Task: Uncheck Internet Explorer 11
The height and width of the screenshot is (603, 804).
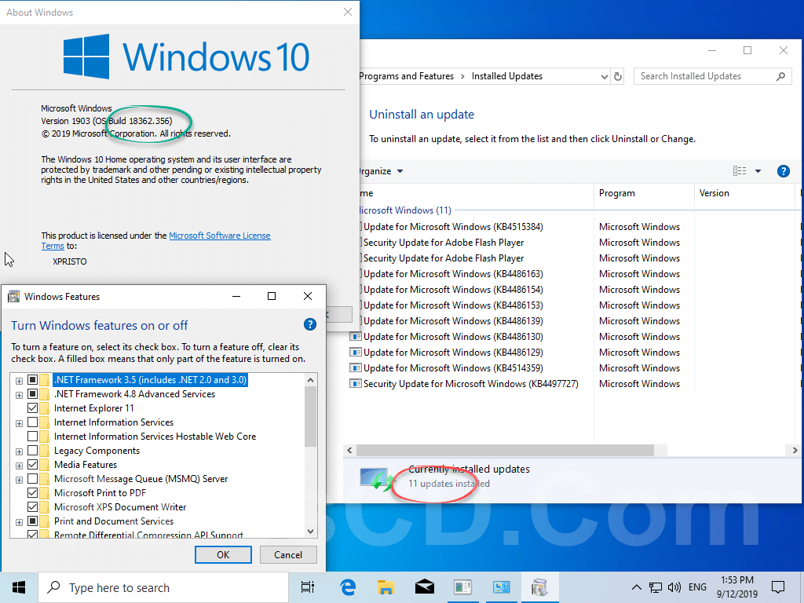Action: point(32,408)
